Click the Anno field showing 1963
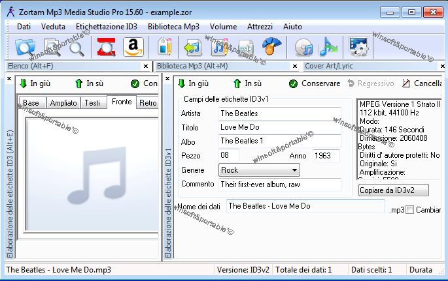This screenshot has height=281, width=448. point(326,156)
